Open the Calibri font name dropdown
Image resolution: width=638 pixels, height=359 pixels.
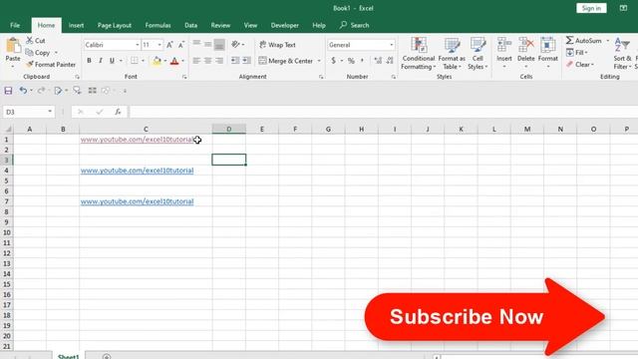(x=138, y=45)
